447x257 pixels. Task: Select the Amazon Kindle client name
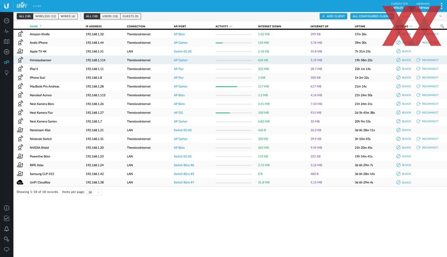[39, 34]
